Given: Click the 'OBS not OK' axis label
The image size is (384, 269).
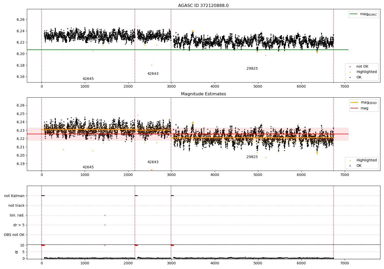Looking at the screenshot, I should tap(14, 235).
